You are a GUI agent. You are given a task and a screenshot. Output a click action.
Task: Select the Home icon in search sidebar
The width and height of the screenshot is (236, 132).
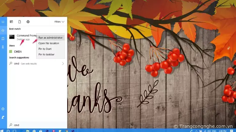point(3,30)
